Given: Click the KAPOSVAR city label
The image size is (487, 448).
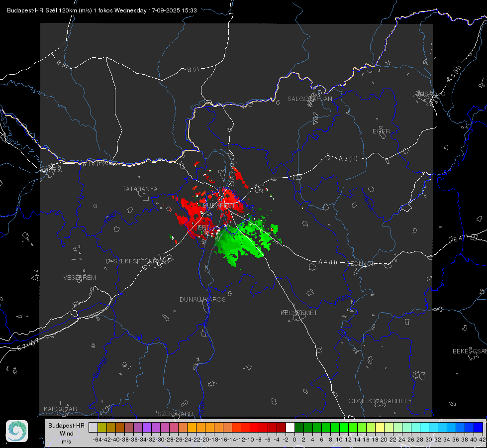Looking at the screenshot, I should [60, 409].
